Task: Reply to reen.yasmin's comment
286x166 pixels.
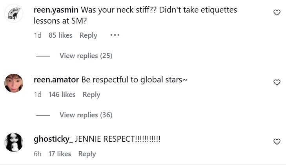Action: click(x=88, y=35)
